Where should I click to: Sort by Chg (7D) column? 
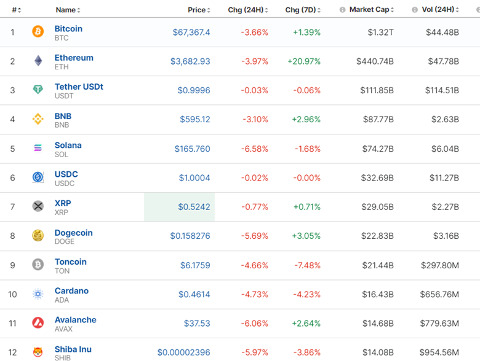coord(303,10)
